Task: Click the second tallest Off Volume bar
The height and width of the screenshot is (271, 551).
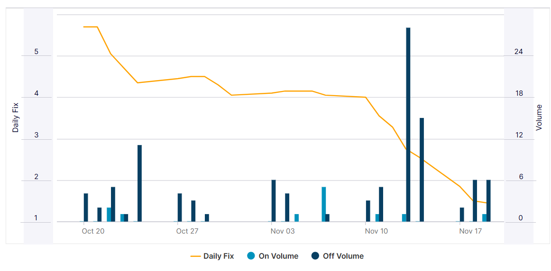Action: click(x=422, y=170)
